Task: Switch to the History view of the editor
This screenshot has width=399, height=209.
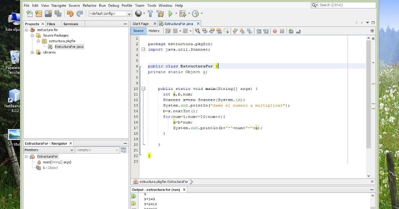Action: click(x=155, y=31)
